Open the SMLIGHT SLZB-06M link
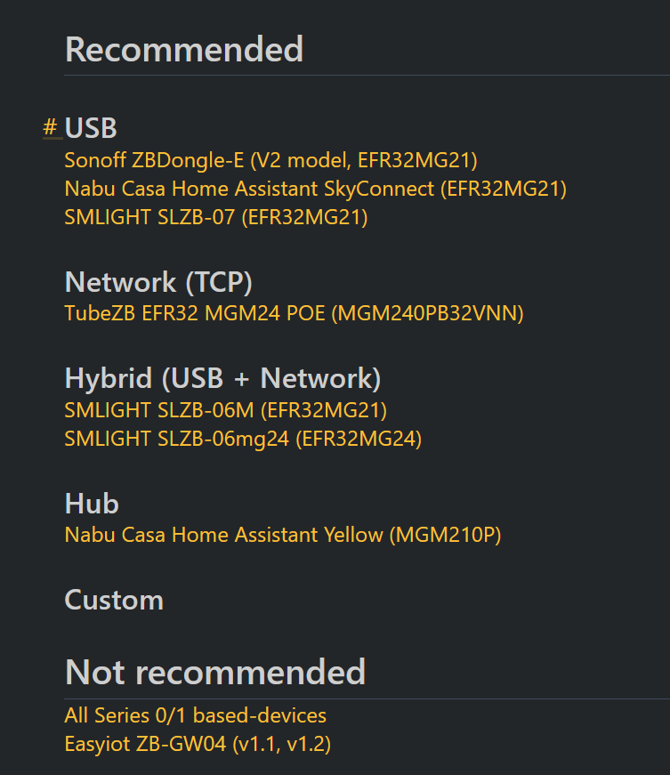670x775 pixels. pos(225,410)
